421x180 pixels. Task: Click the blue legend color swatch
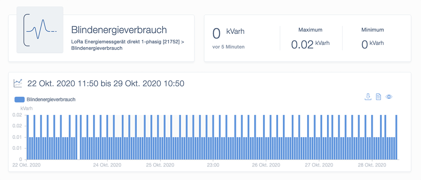(x=19, y=99)
